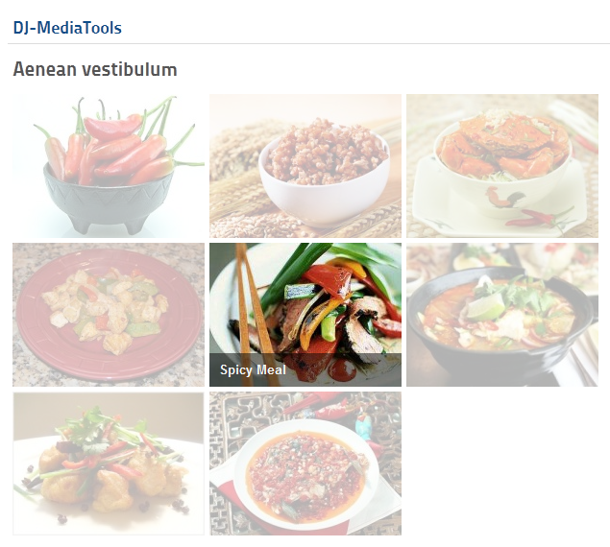Open the fish with chopped chili thumbnail

pos(305,464)
